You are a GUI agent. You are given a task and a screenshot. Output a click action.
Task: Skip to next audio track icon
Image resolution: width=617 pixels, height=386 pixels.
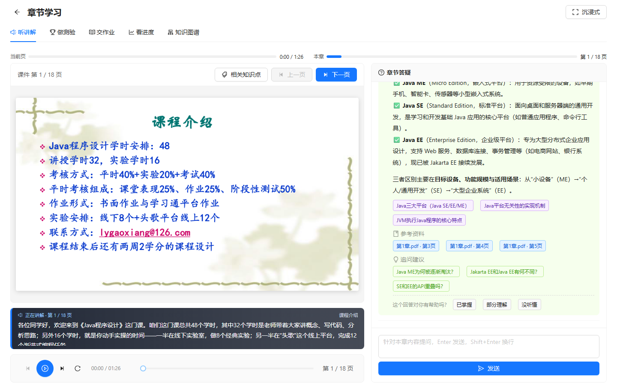click(x=62, y=368)
